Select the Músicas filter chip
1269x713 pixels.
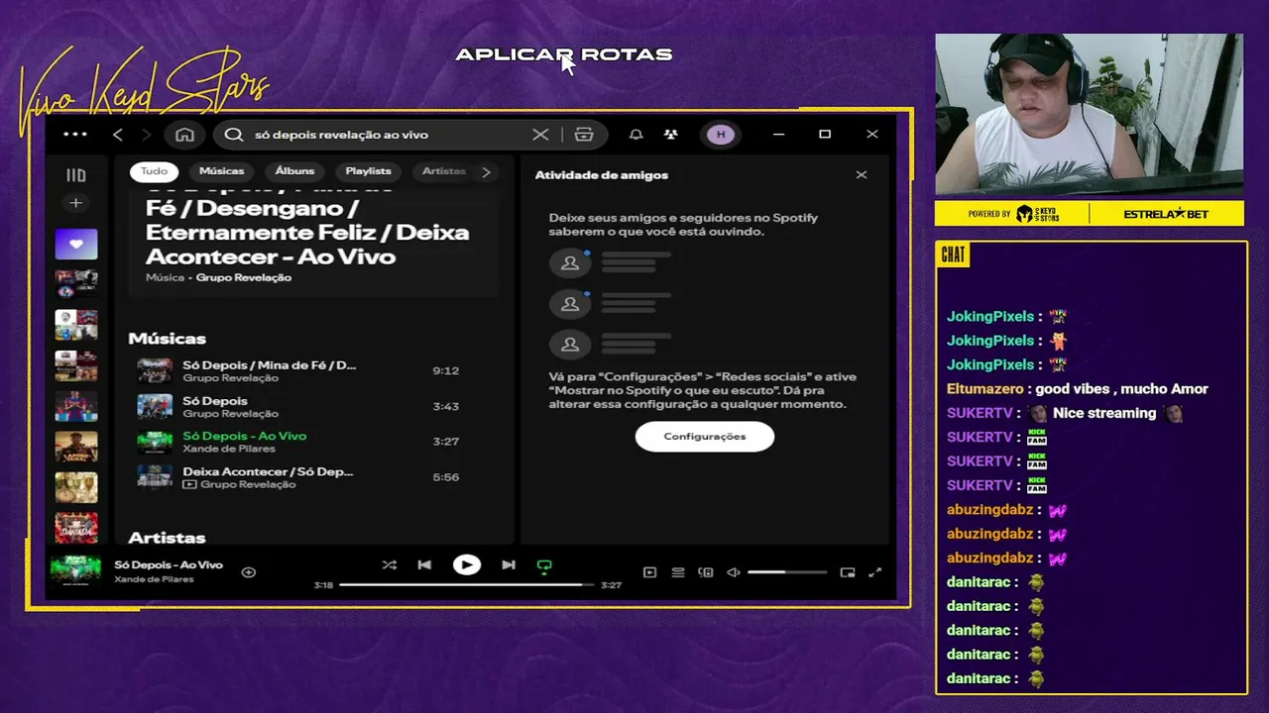tap(221, 171)
